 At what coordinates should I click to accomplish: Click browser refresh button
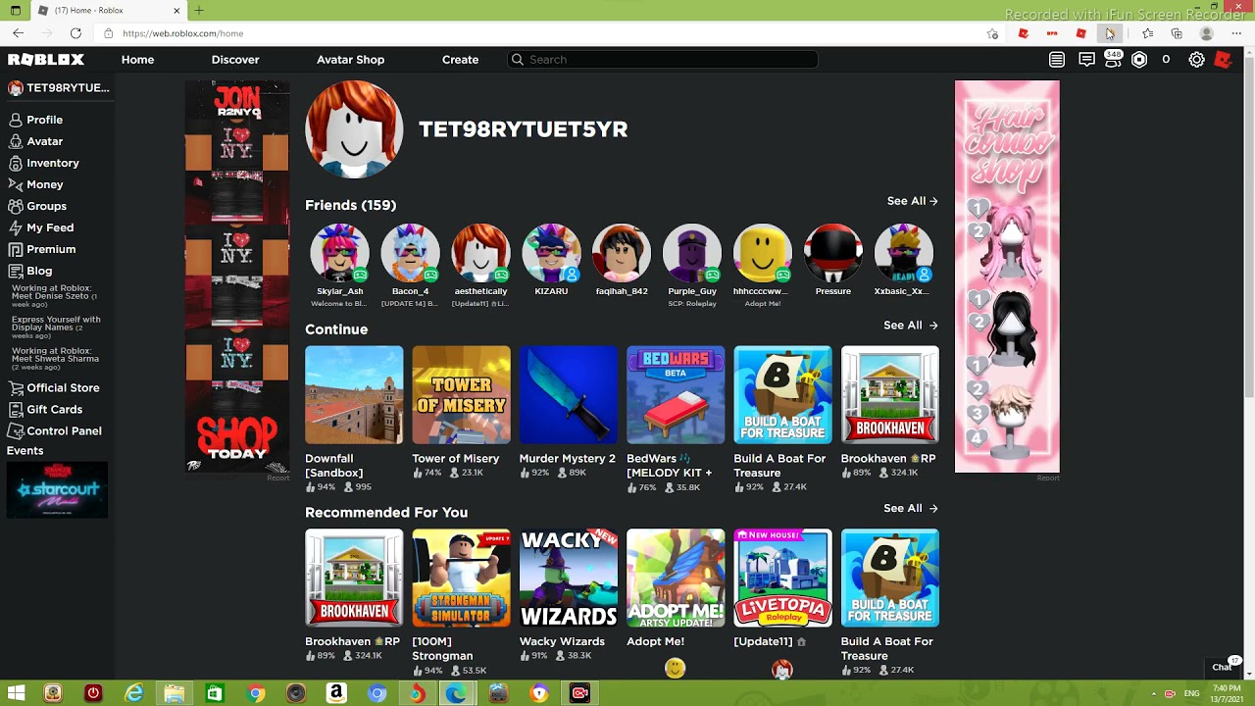coord(75,33)
